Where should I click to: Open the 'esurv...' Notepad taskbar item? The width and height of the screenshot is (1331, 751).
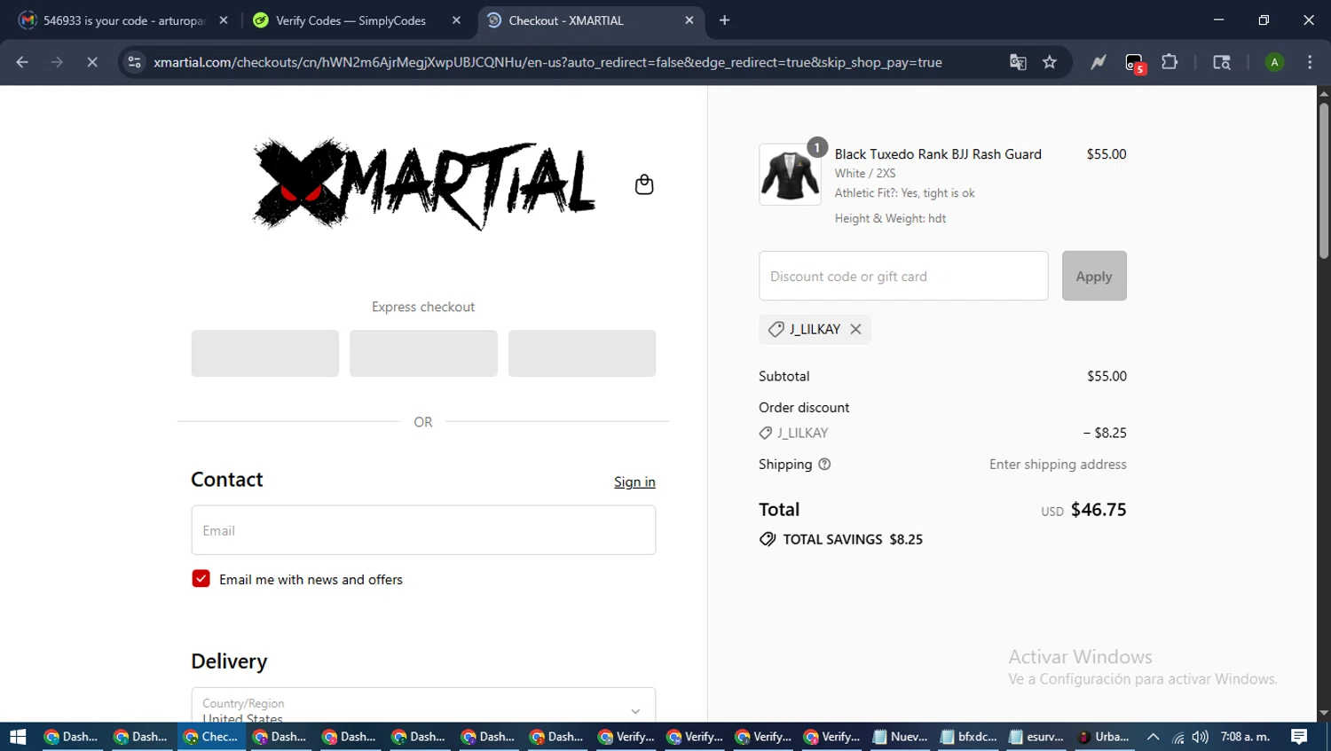tap(1037, 737)
